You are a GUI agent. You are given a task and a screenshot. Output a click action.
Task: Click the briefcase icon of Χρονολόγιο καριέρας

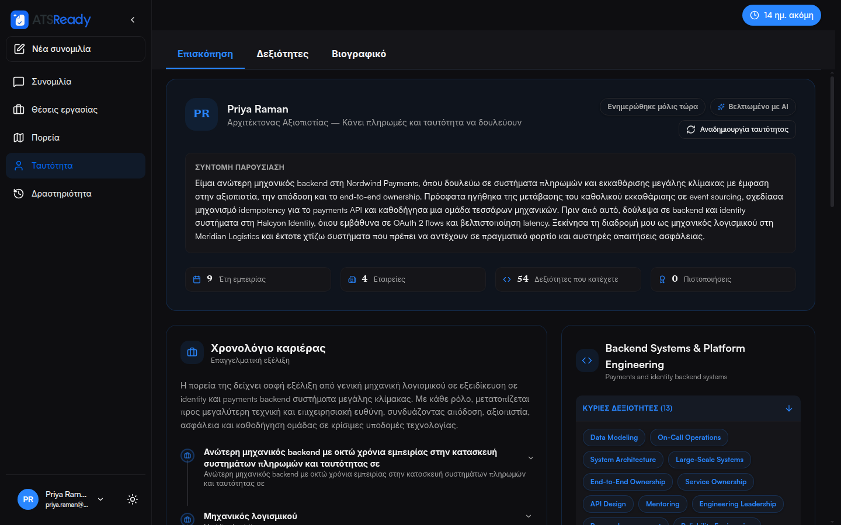[x=192, y=352]
